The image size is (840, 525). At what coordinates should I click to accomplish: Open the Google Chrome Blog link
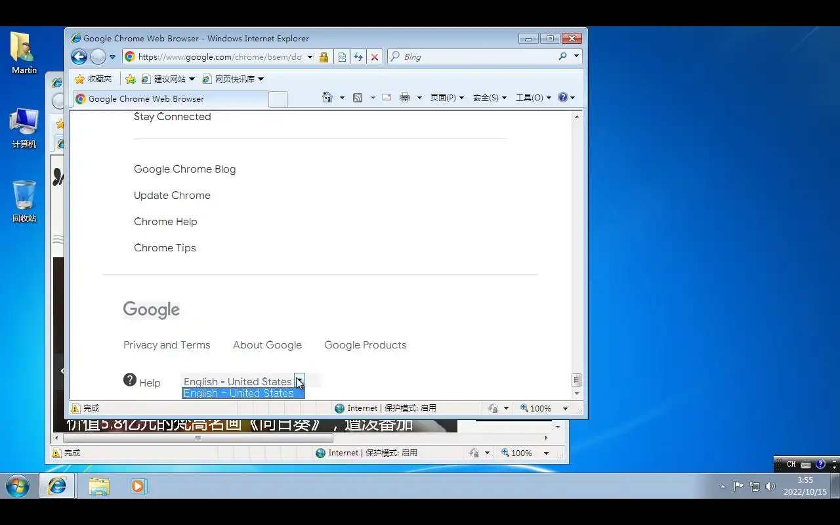[x=184, y=169]
